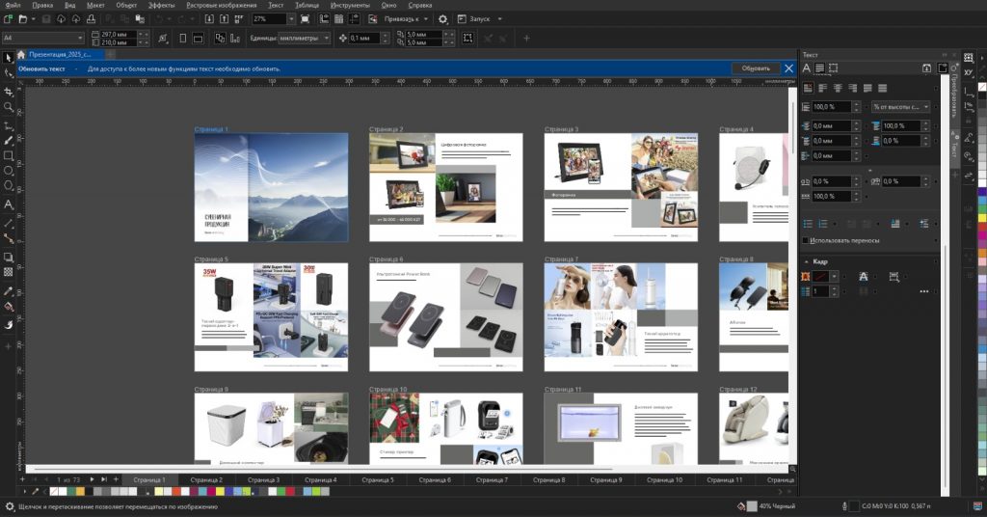This screenshot has width=987, height=517.
Task: Click the bulleted list icon in Text docker
Action: coord(810,224)
